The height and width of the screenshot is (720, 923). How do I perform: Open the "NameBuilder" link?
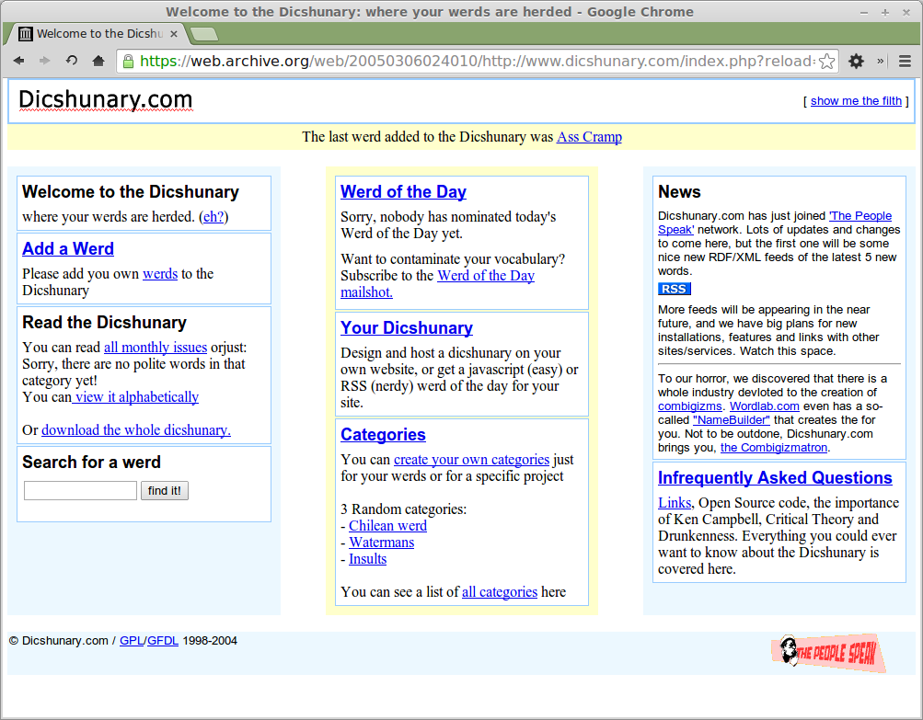point(732,420)
